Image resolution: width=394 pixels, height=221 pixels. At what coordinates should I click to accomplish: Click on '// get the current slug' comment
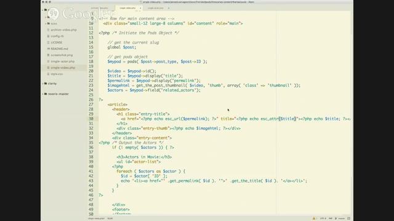133,42
